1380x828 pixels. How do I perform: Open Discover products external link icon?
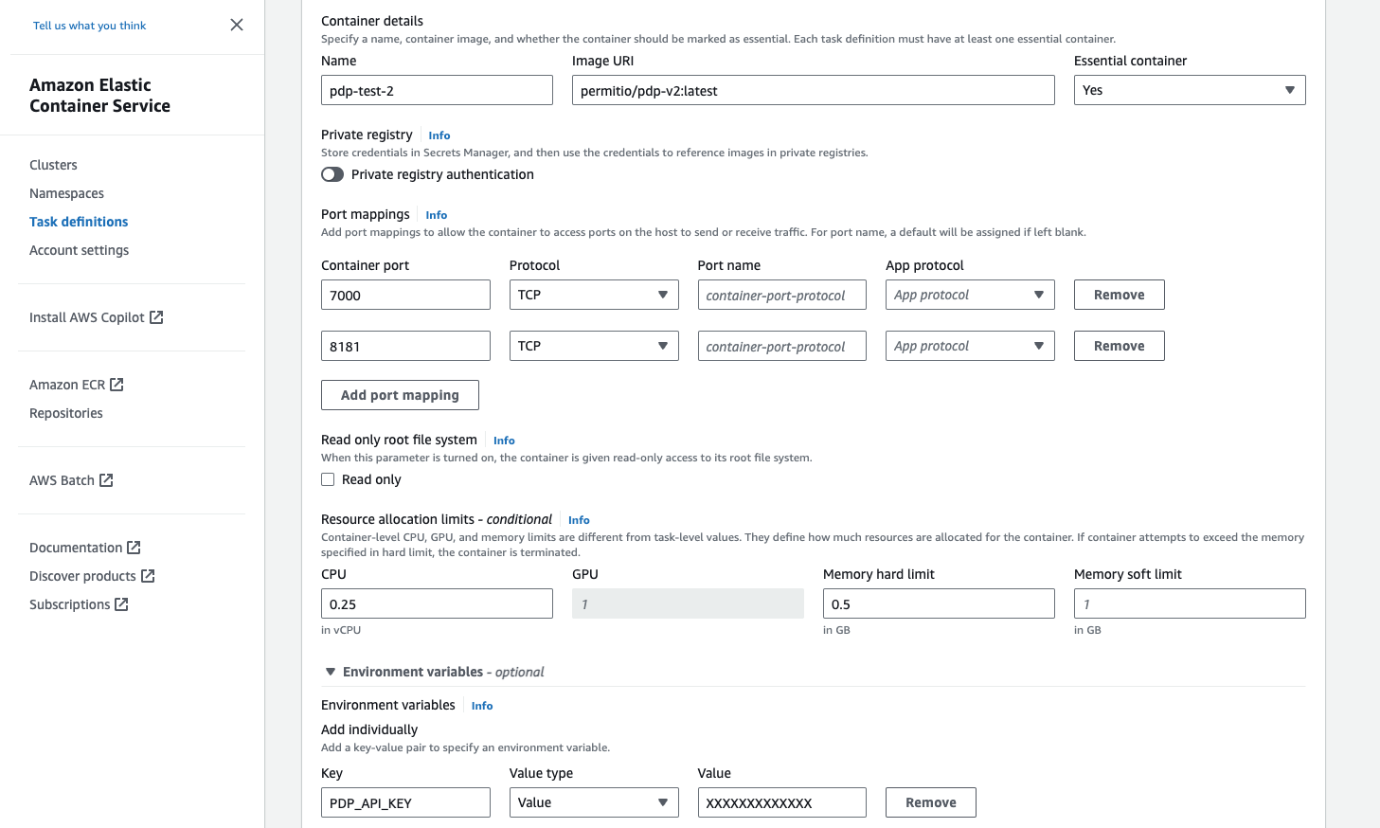pos(148,575)
